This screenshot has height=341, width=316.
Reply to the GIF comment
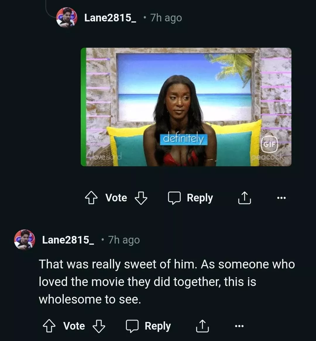pos(190,198)
